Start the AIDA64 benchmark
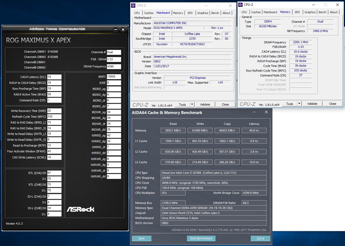This screenshot has height=246, width=345. [201, 238]
